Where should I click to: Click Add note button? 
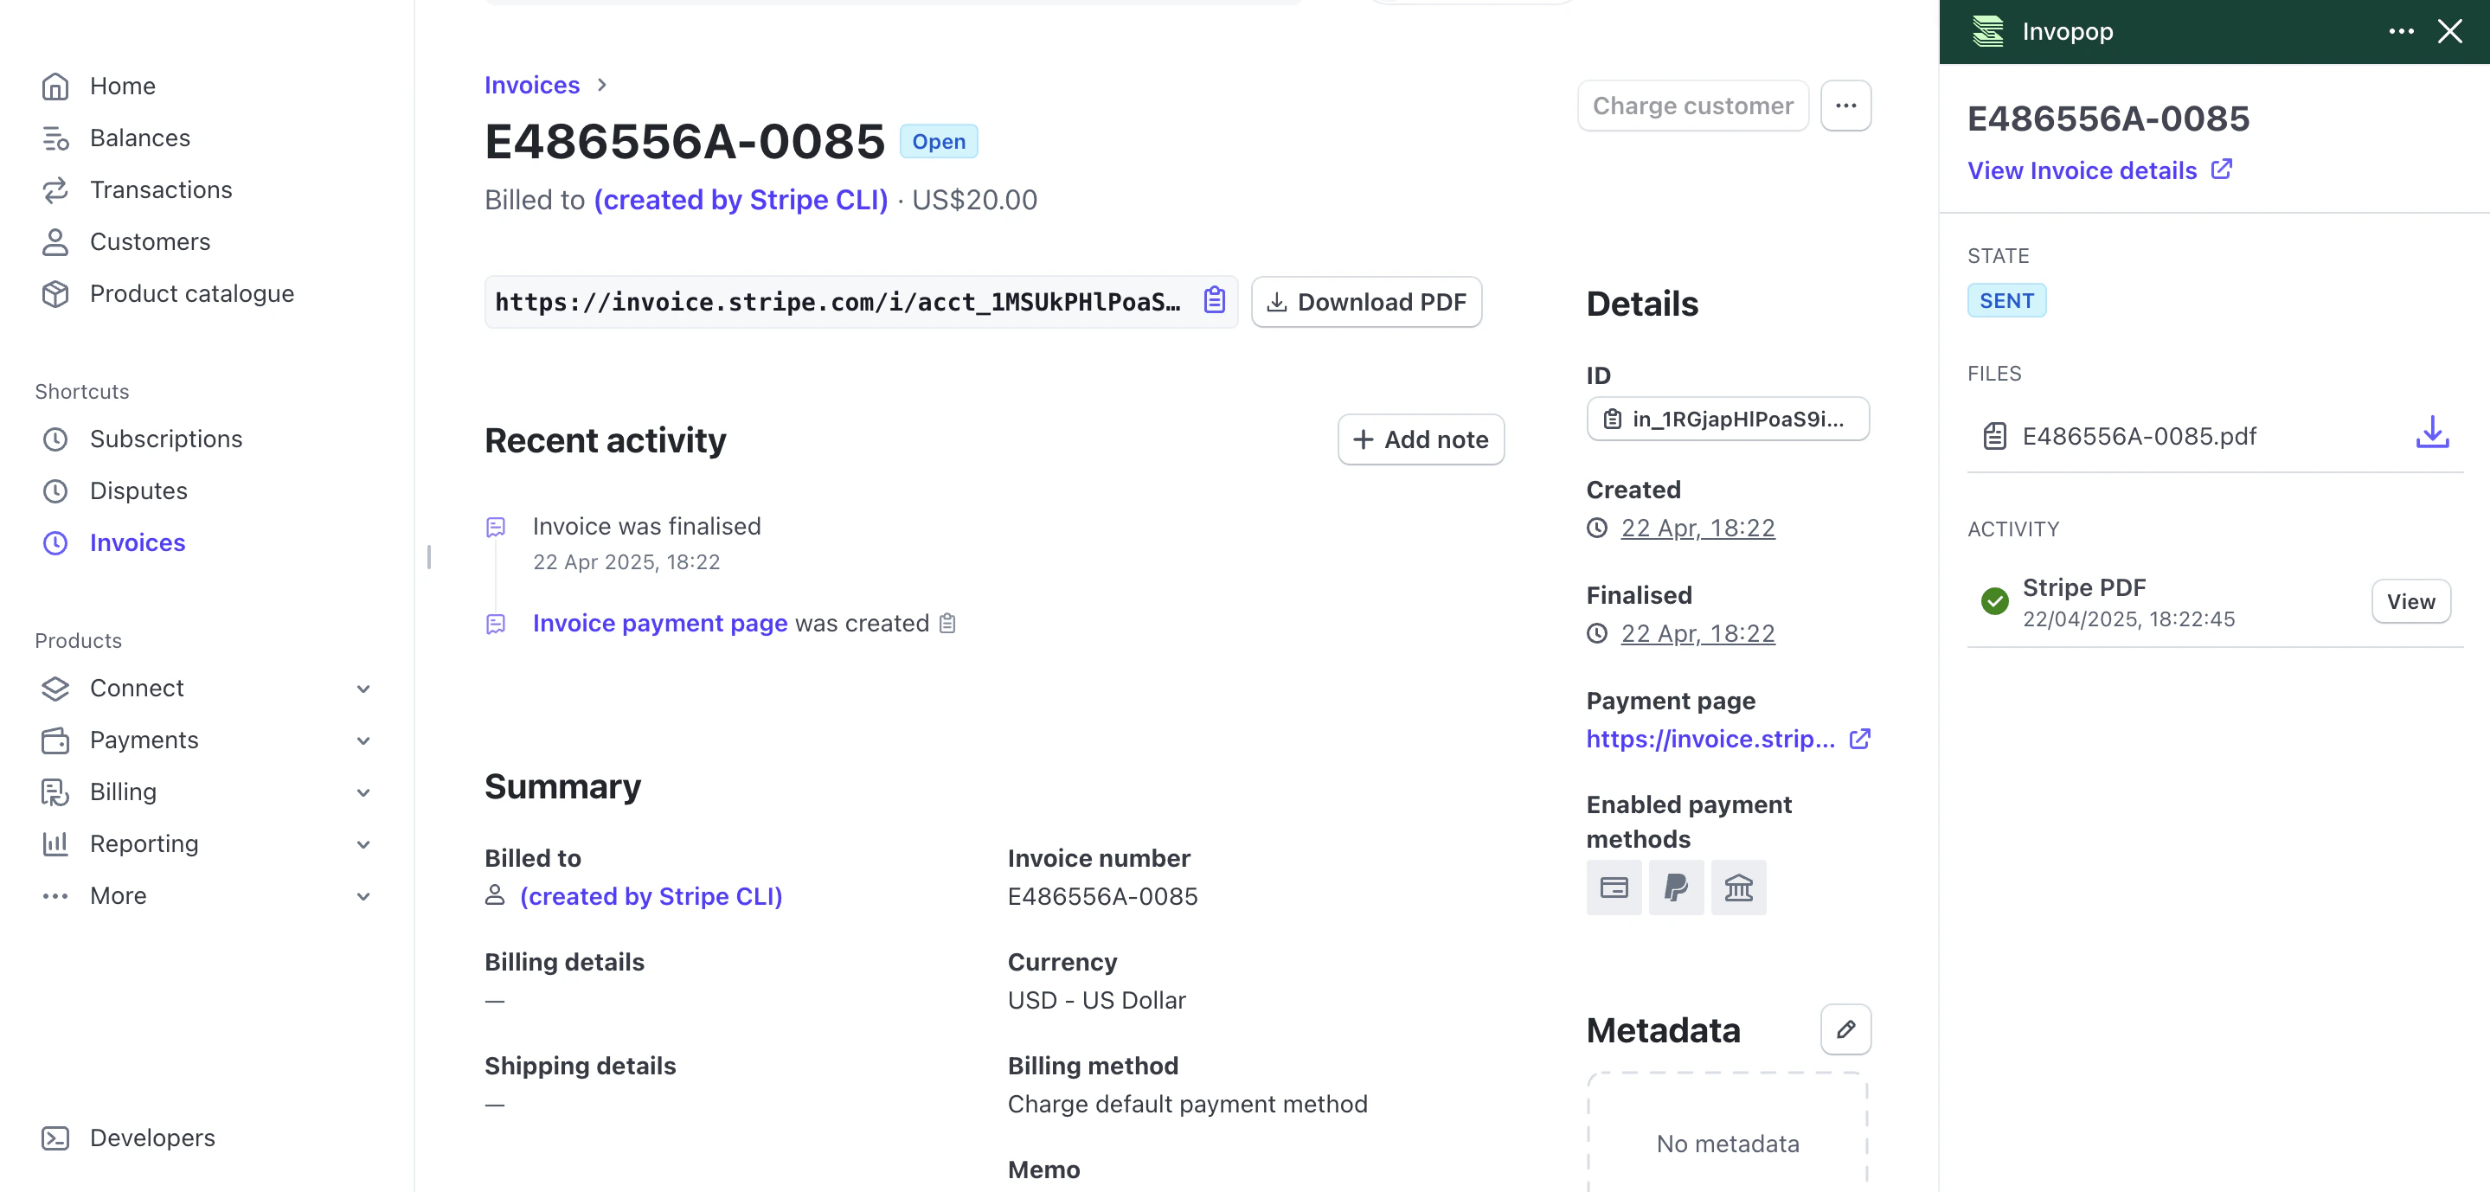tap(1420, 440)
